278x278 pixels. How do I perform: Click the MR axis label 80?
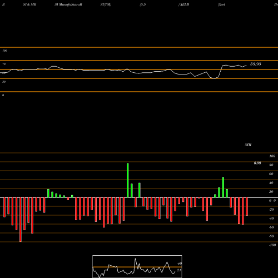pos(271,165)
